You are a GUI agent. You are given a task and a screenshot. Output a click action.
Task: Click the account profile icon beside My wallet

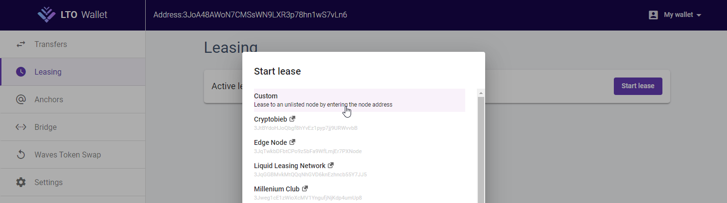pos(653,15)
